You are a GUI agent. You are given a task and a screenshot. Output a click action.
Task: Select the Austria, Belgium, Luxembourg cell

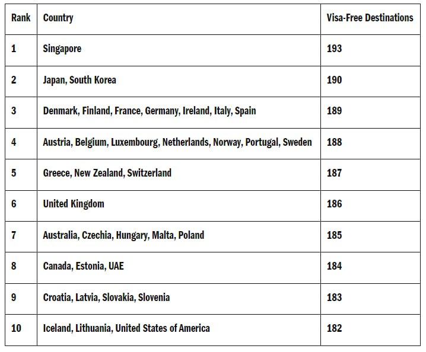(x=177, y=142)
